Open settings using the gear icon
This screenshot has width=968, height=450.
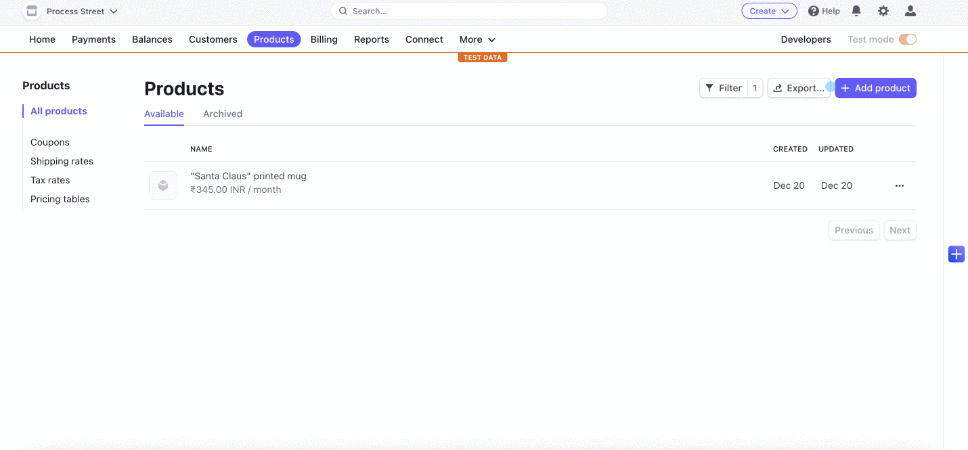883,11
